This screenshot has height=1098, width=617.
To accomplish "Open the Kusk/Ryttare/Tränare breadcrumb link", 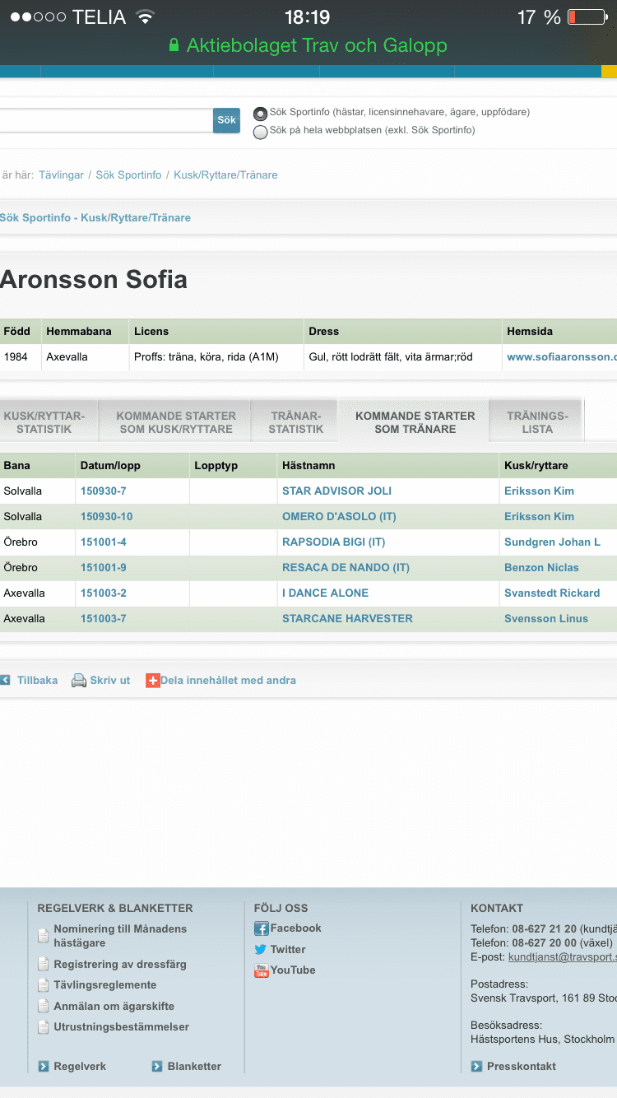I will [x=225, y=175].
